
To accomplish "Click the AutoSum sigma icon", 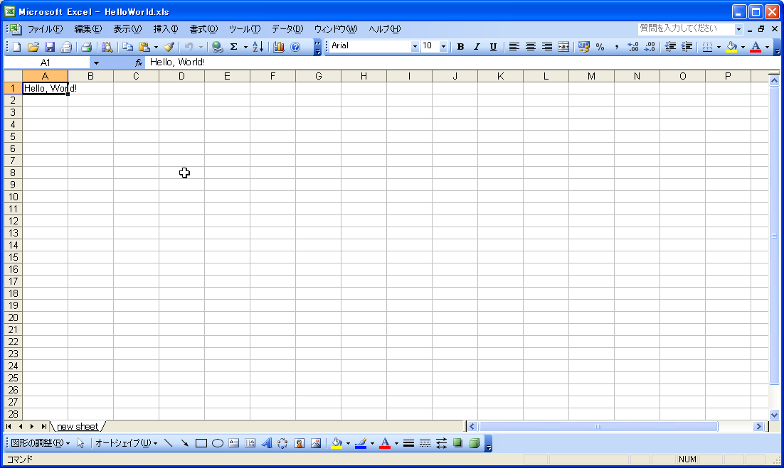I will (x=233, y=47).
